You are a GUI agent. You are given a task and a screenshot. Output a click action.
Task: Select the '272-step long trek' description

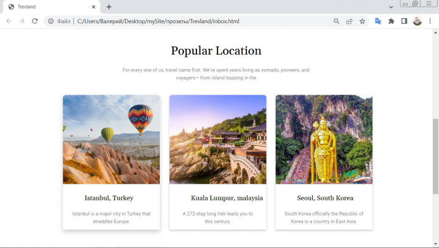tap(218, 217)
